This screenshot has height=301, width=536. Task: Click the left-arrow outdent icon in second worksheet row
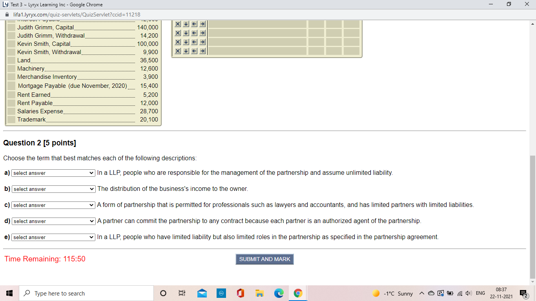pyautogui.click(x=194, y=33)
